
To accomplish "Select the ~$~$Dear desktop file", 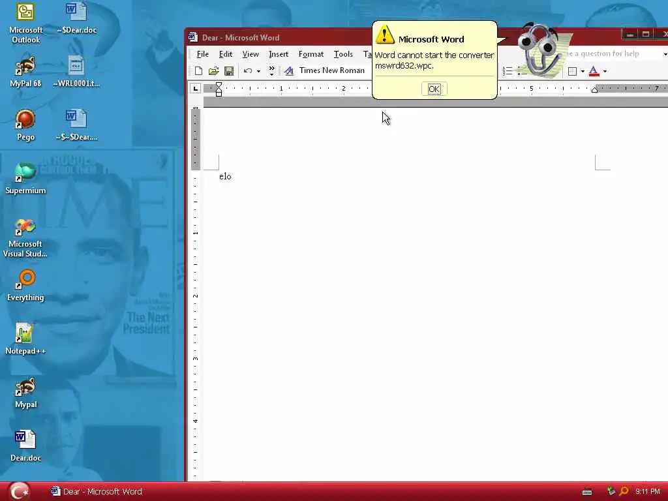I will pyautogui.click(x=77, y=125).
